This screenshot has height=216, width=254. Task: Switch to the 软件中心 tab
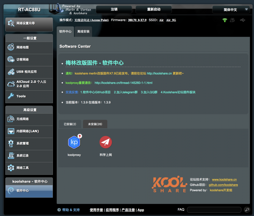pos(65,31)
